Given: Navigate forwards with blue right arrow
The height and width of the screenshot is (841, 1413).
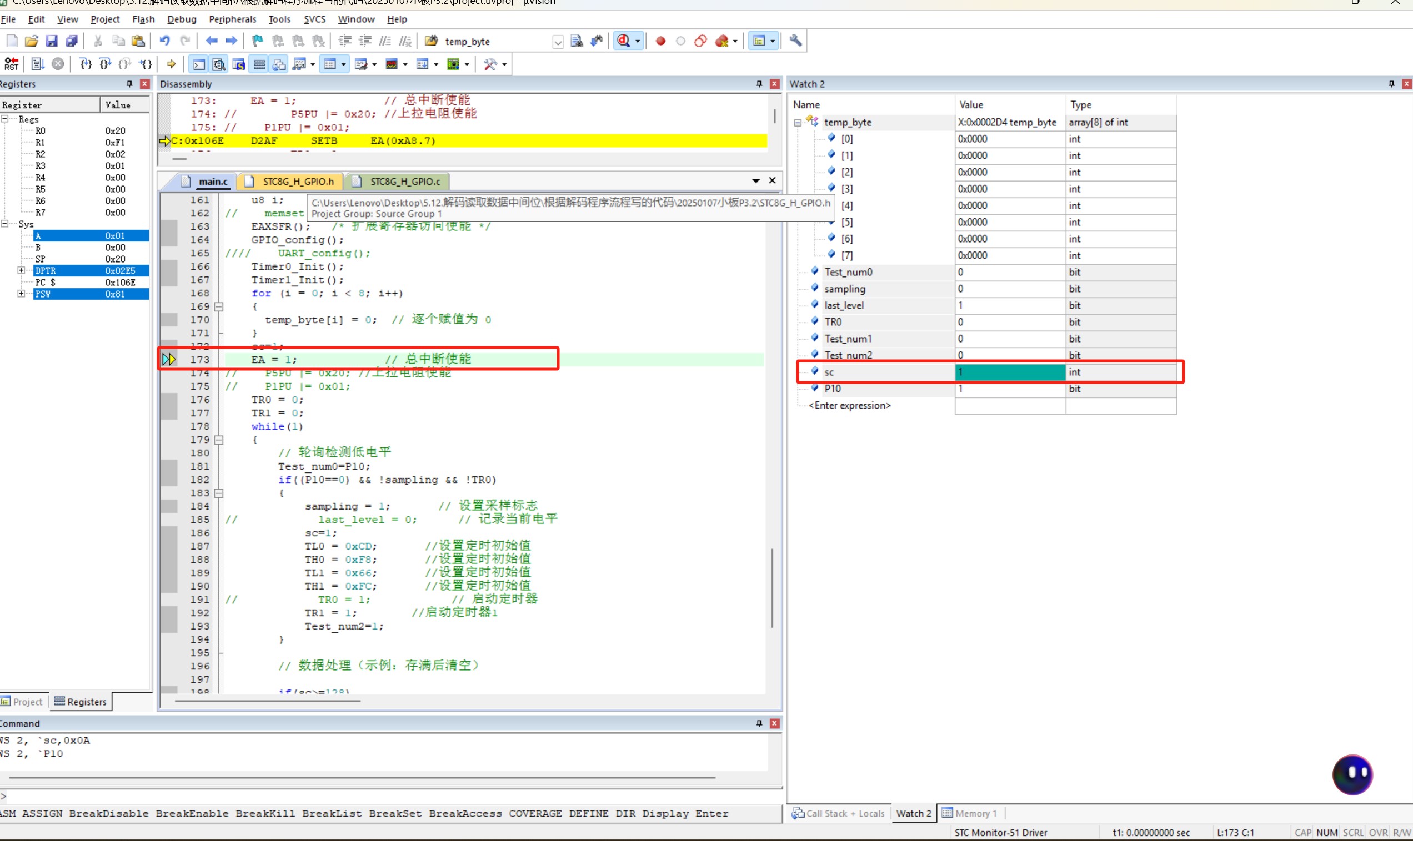Looking at the screenshot, I should click(x=232, y=41).
